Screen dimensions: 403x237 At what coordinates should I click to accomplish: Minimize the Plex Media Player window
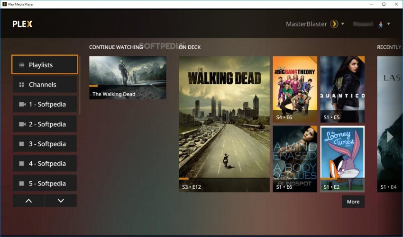372,4
